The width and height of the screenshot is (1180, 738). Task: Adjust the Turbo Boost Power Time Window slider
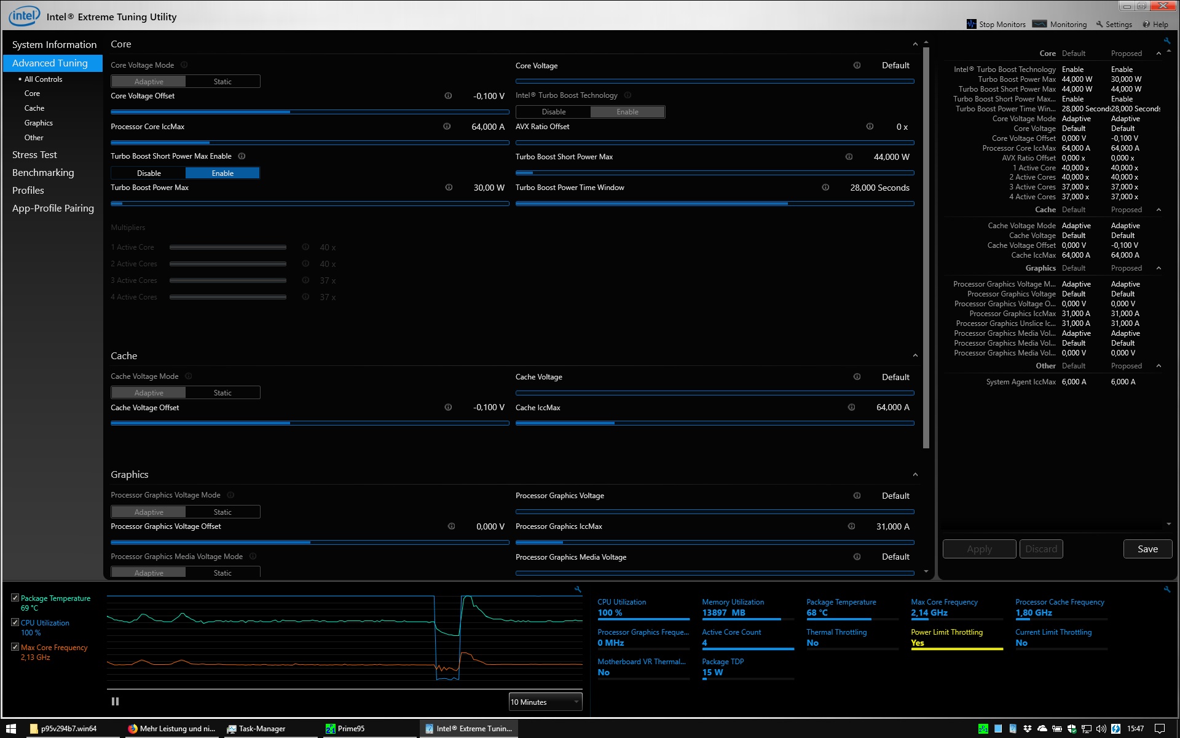715,204
